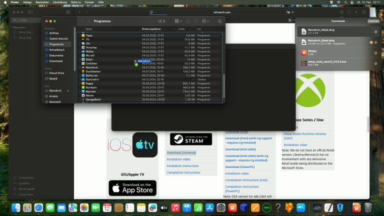Image resolution: width=384 pixels, height=216 pixels.
Task: Stop loading page in Safari address bar
Action: click(x=292, y=12)
